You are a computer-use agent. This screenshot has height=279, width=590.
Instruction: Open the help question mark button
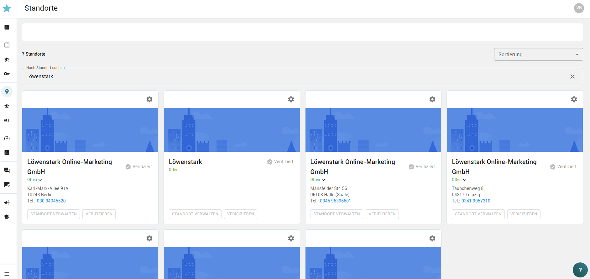[580, 270]
